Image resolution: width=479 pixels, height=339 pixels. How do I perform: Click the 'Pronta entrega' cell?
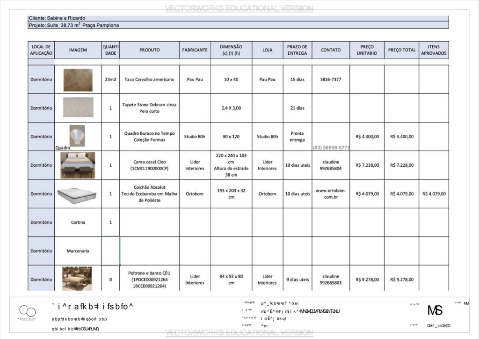pyautogui.click(x=297, y=137)
